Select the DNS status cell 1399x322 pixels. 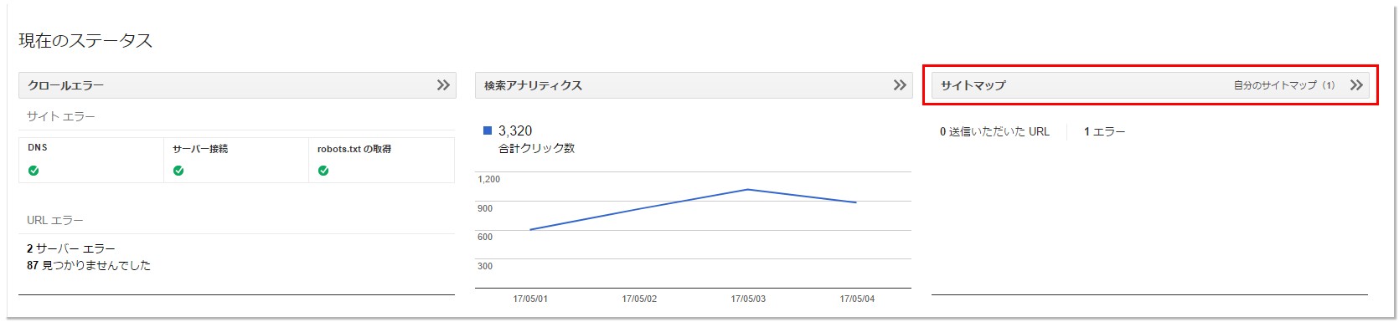coord(91,160)
